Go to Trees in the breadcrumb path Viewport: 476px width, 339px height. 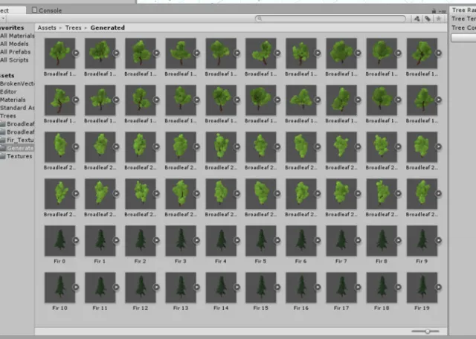coord(73,28)
